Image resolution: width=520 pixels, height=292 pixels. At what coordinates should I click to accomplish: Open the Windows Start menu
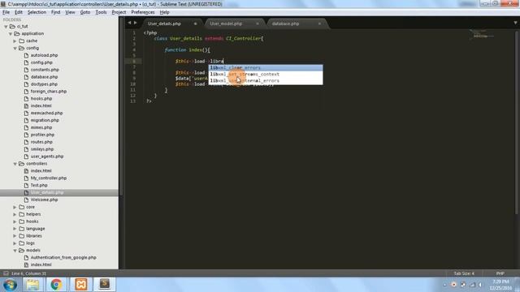tap(10, 285)
